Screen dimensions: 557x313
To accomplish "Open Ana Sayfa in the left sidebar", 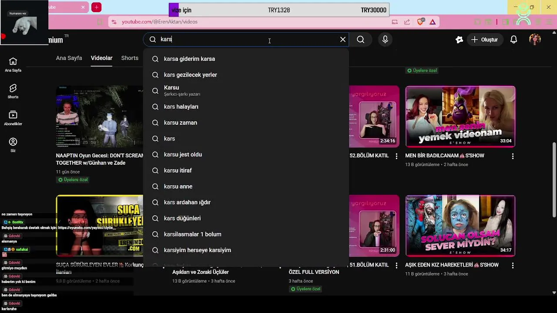I will tap(13, 65).
